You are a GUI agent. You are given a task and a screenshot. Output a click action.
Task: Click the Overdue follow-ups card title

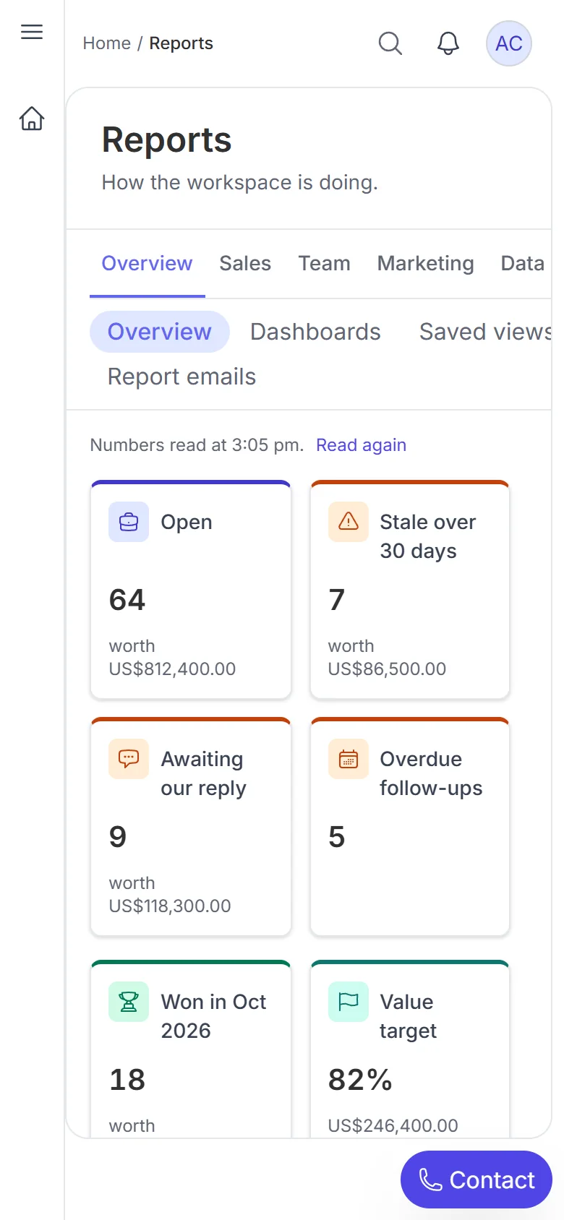[431, 773]
